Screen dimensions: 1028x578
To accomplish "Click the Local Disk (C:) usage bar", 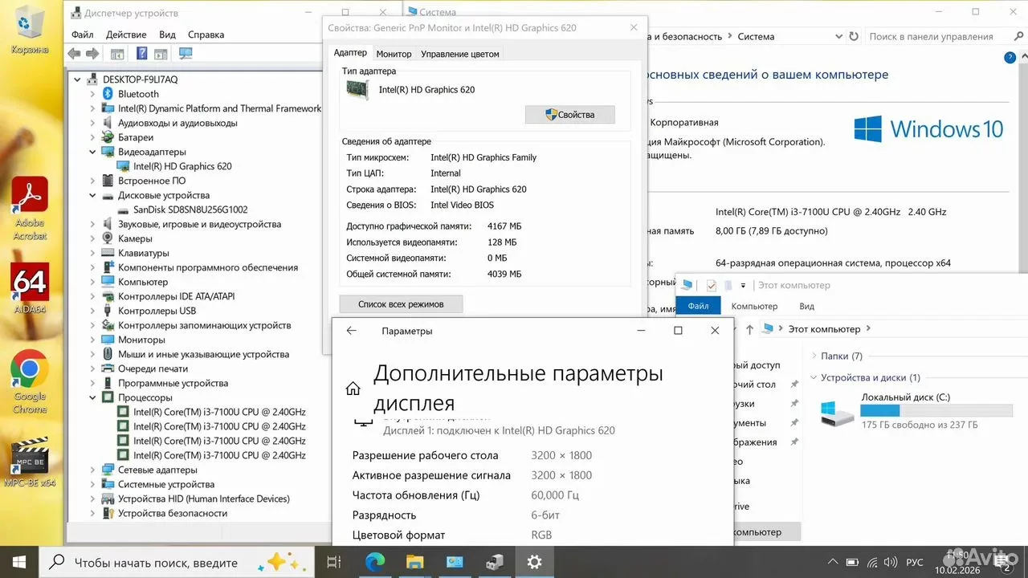I will (936, 411).
